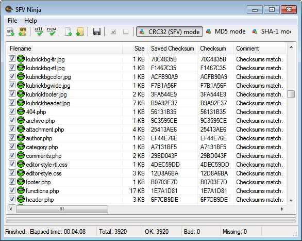Click the Total: 3920 status entry
The height and width of the screenshot is (241, 302).
pyautogui.click(x=113, y=232)
